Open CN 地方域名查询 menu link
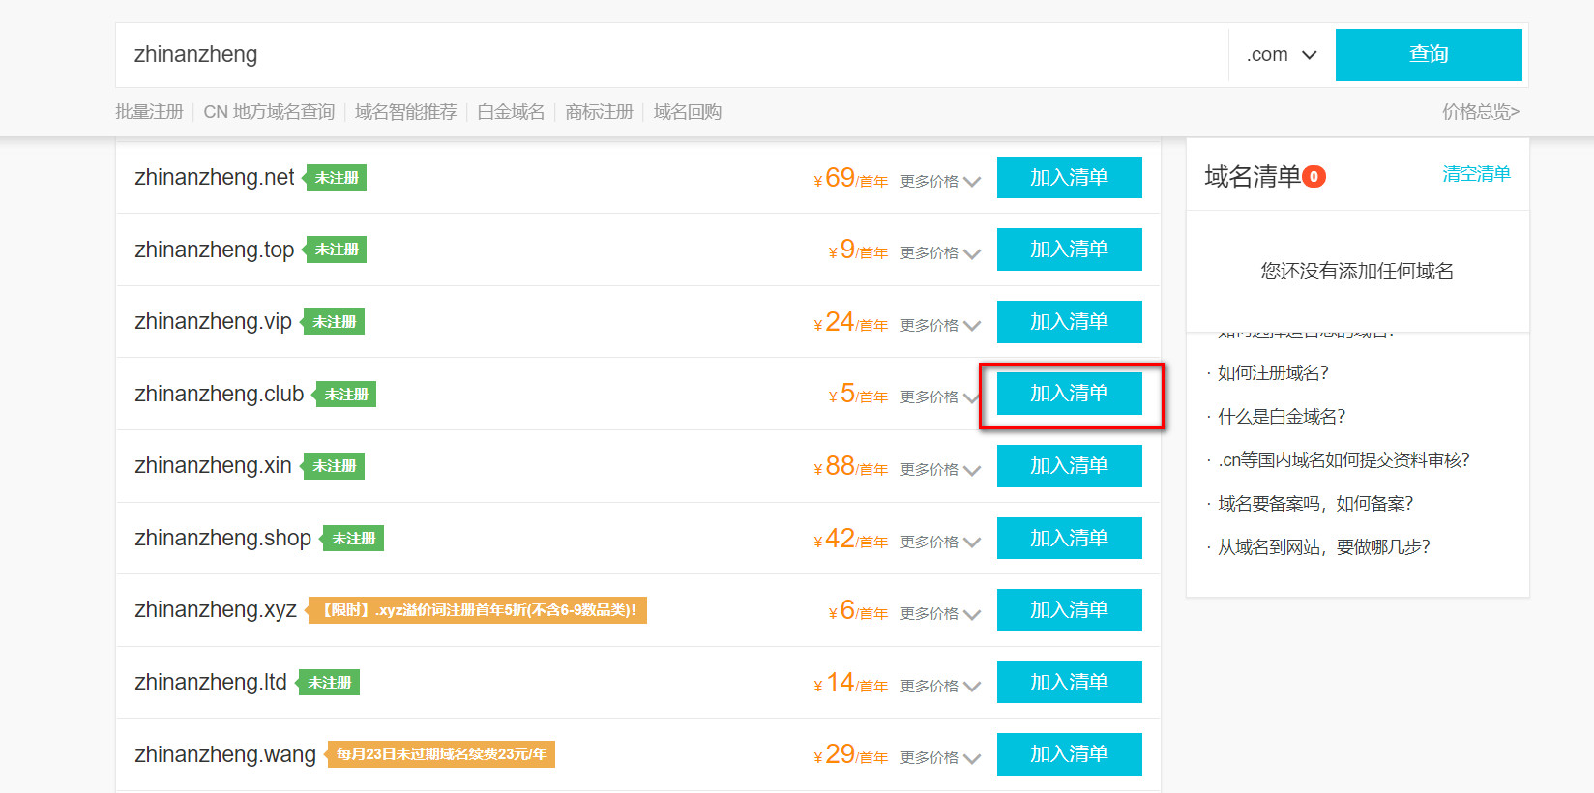Viewport: 1594px width, 793px height. pyautogui.click(x=269, y=112)
